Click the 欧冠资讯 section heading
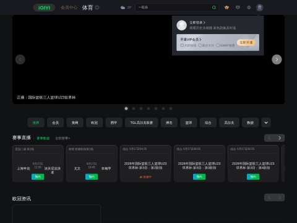Screen dimensions: 297x223 (x=22, y=199)
